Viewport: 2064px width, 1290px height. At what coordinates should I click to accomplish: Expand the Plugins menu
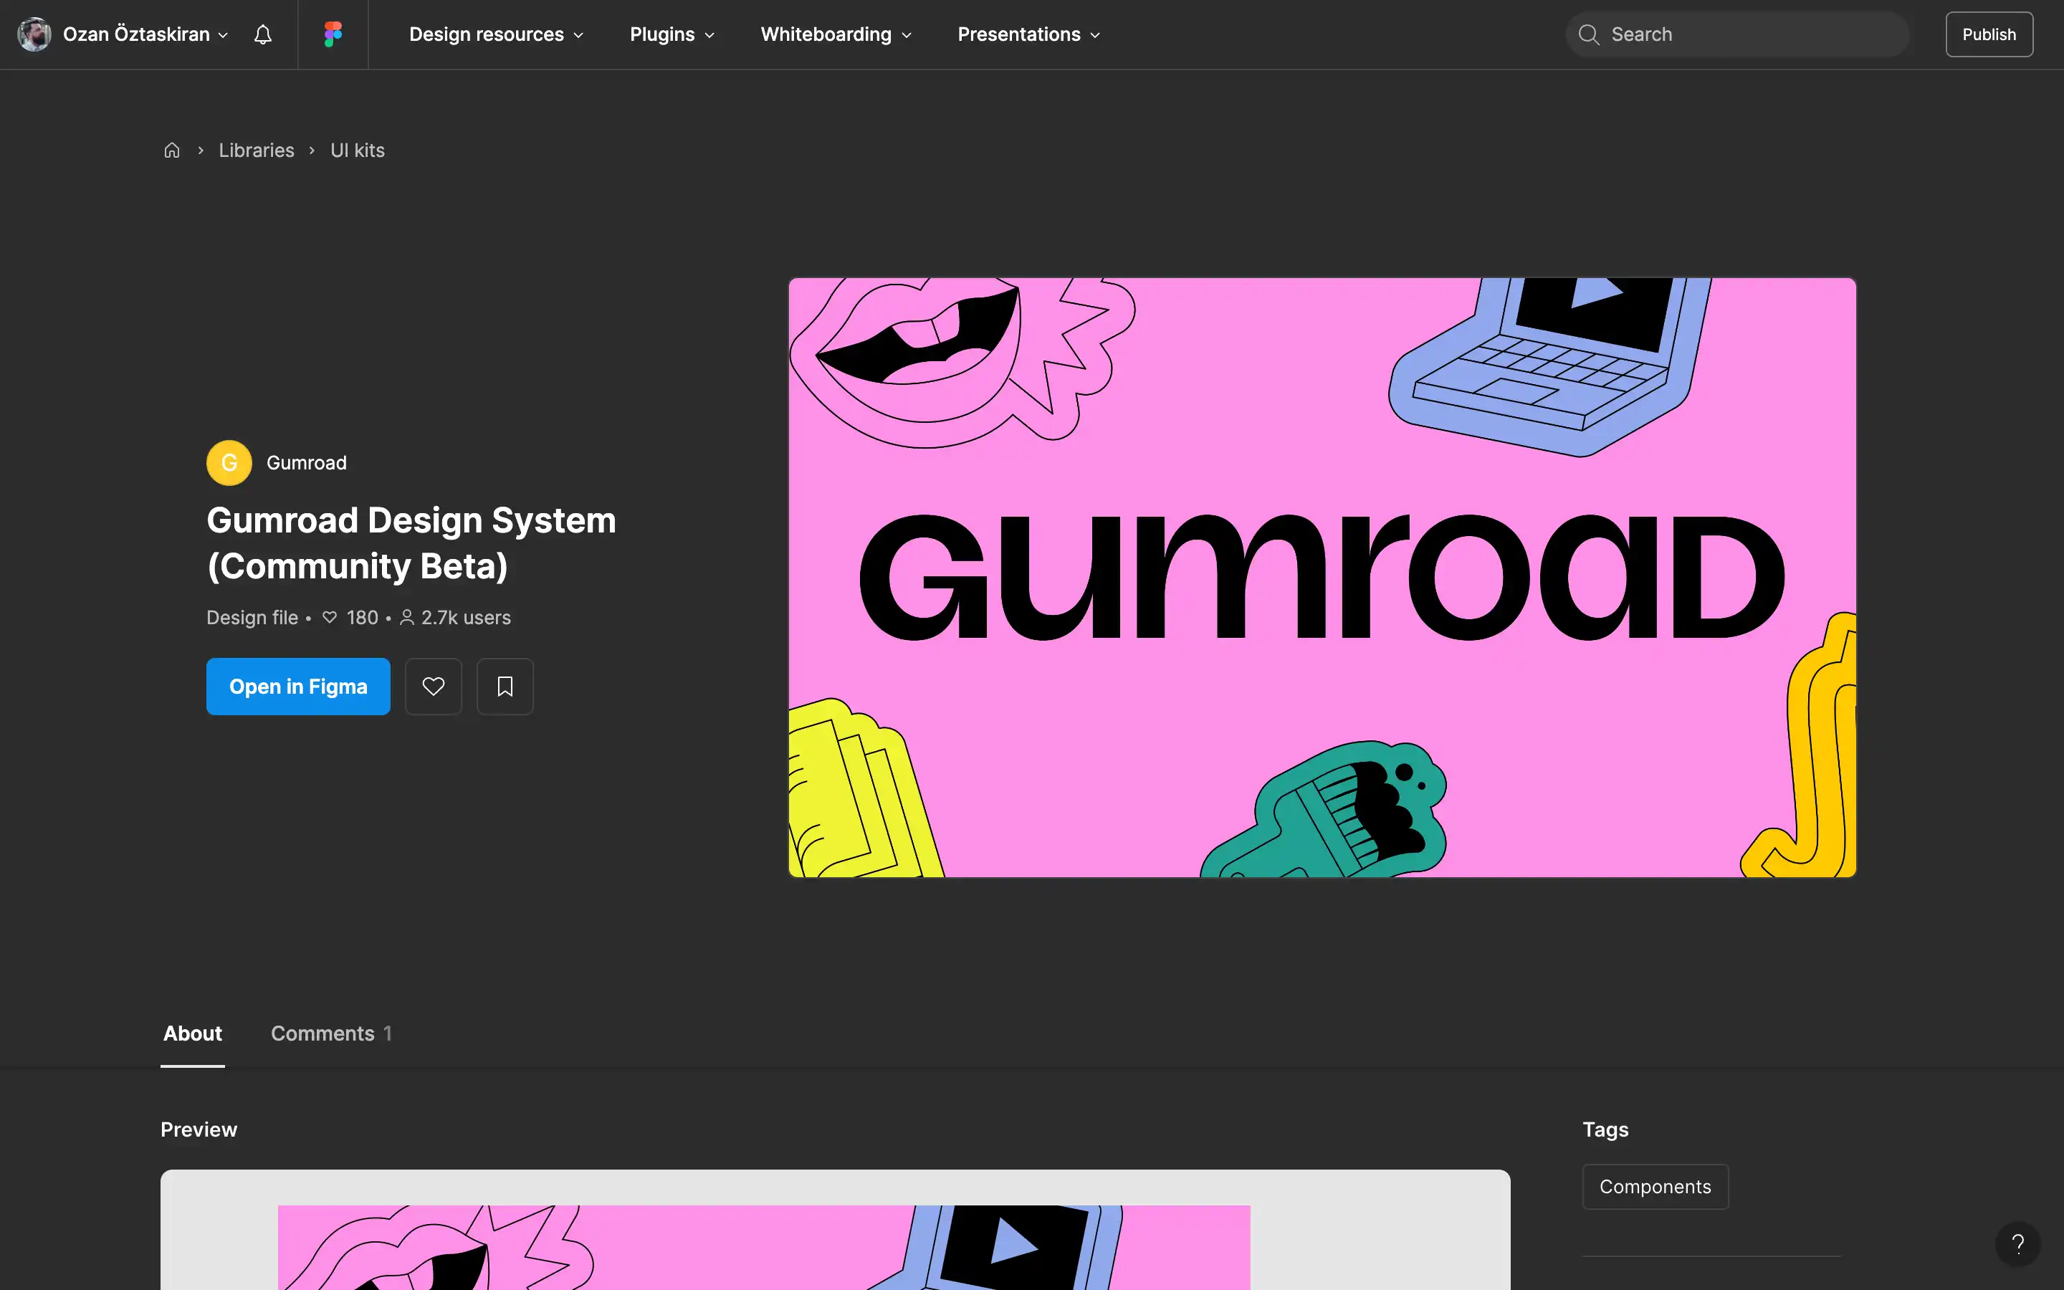coord(672,34)
